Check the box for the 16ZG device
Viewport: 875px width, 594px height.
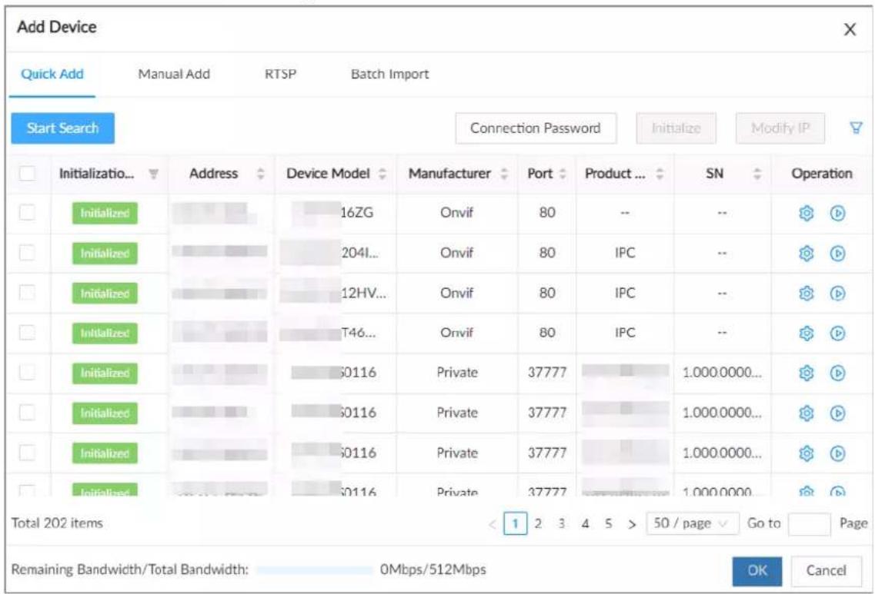pos(27,212)
